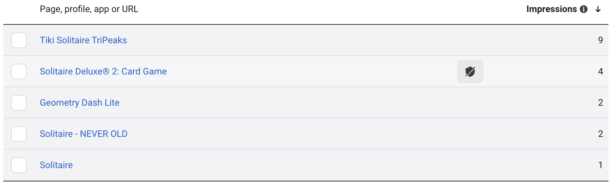Click the descending sort arrow beside Impressions
The height and width of the screenshot is (186, 613).
[598, 9]
